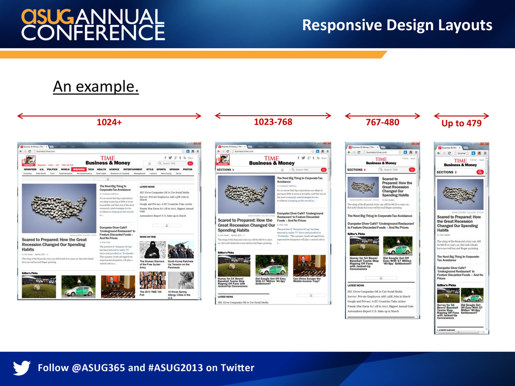Click the Twitter bird in slide footer
The width and height of the screenshot is (515, 386).
tap(22, 367)
